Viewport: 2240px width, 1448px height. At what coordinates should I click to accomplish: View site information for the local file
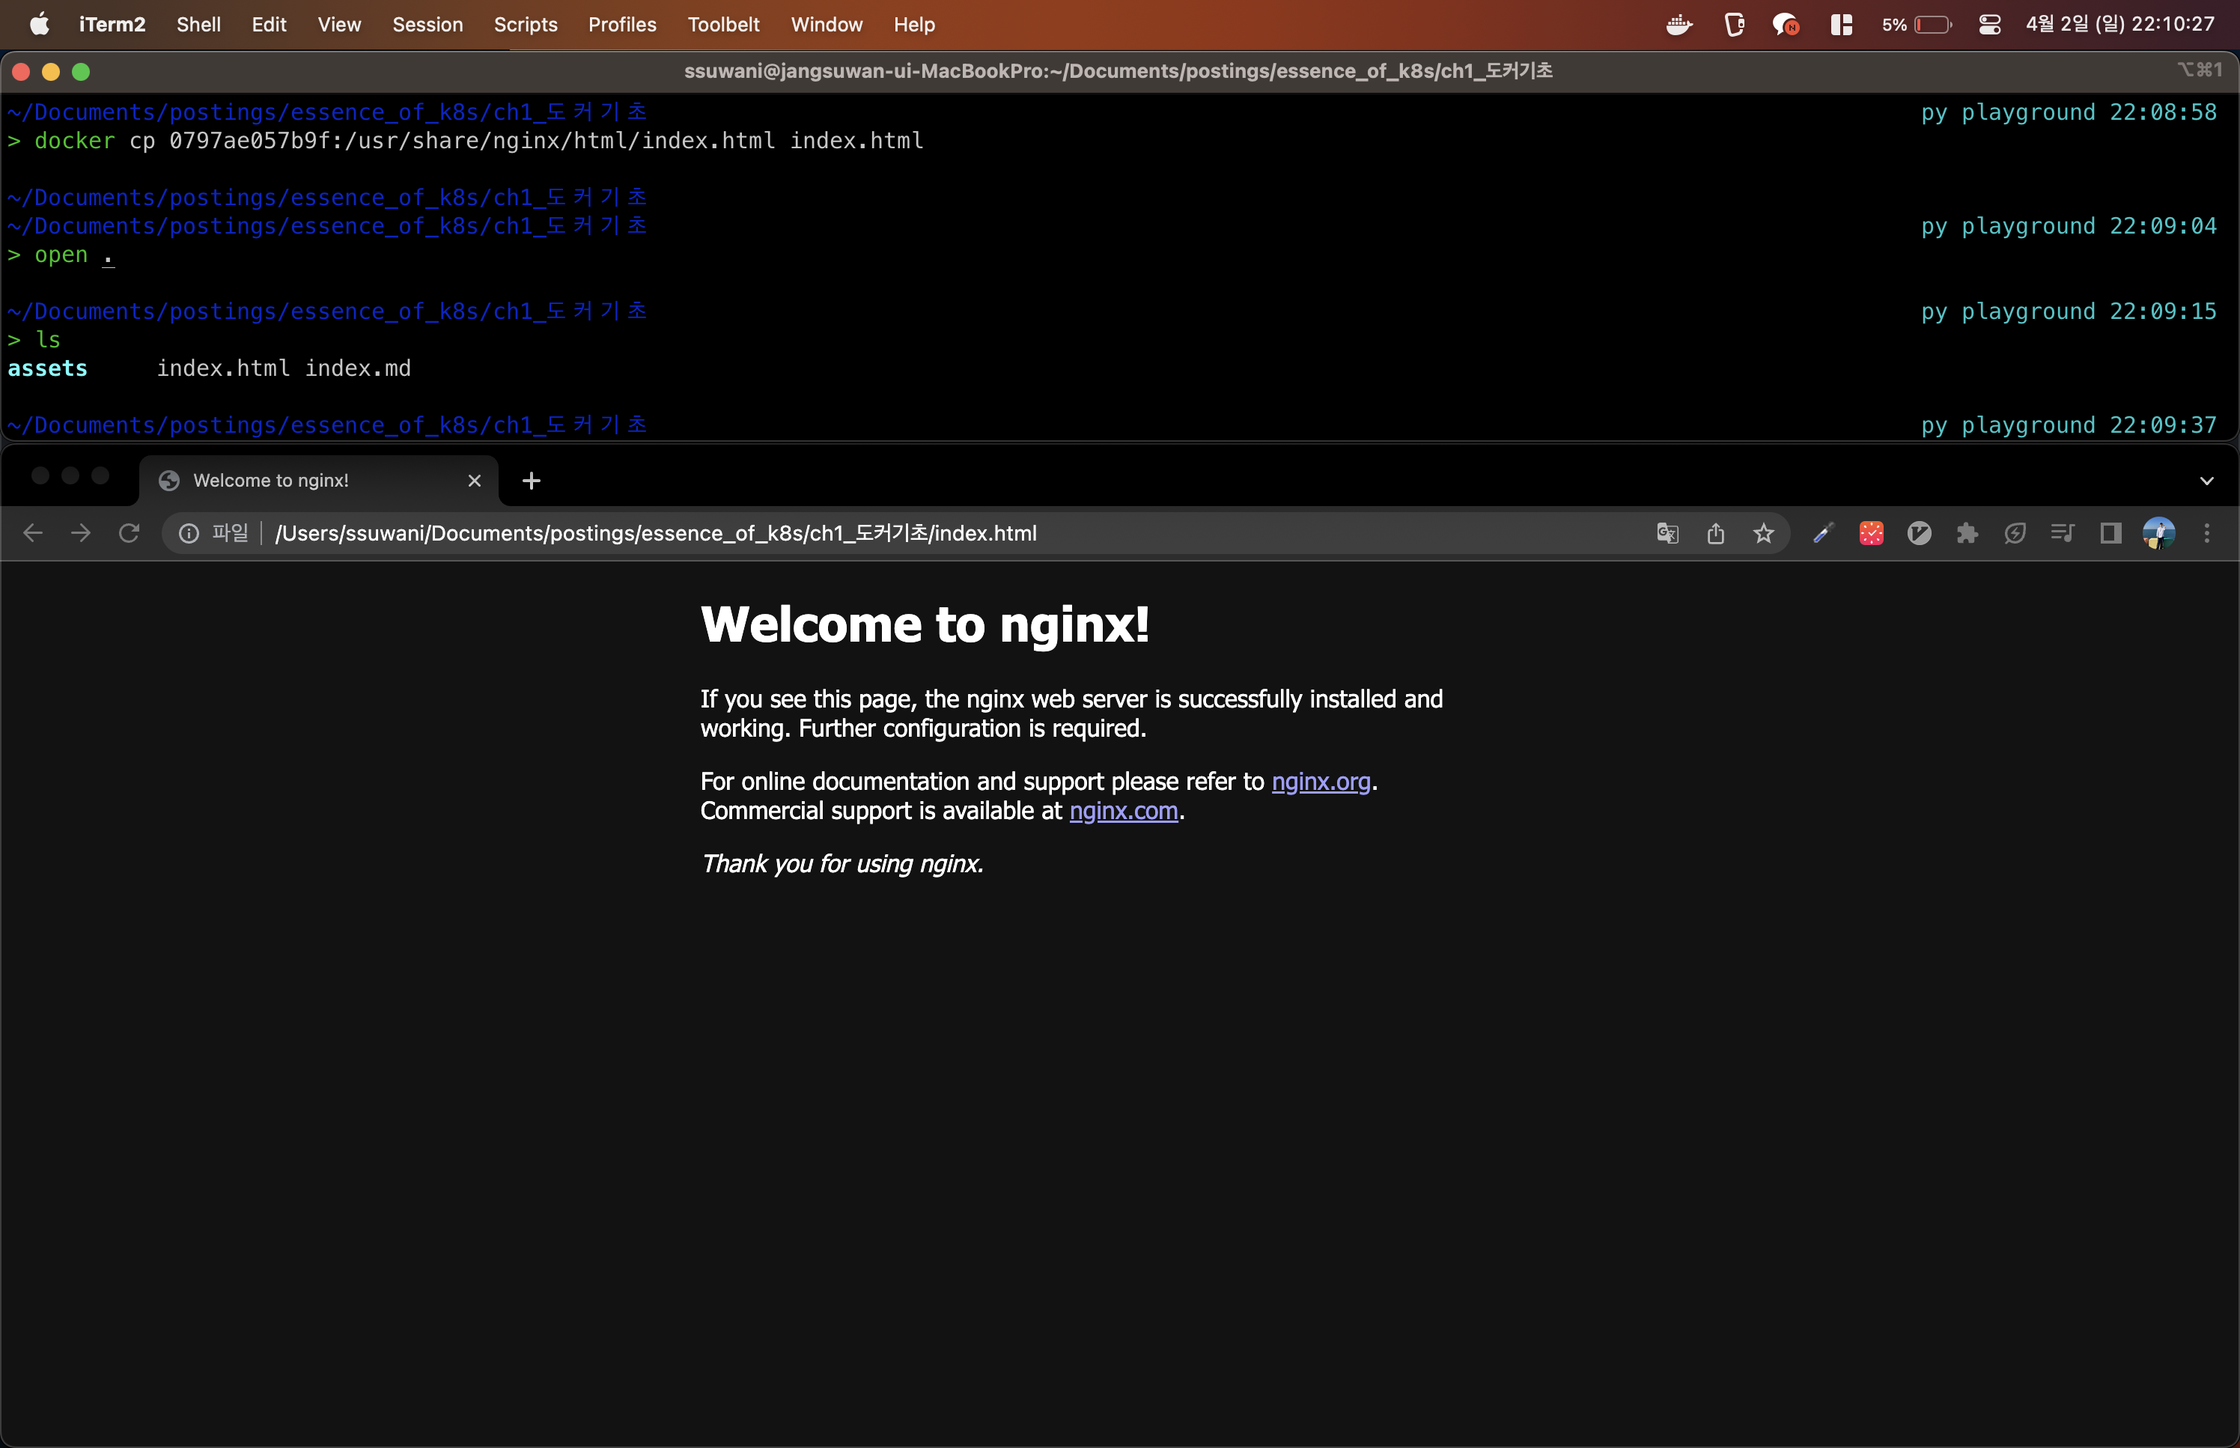[x=189, y=533]
